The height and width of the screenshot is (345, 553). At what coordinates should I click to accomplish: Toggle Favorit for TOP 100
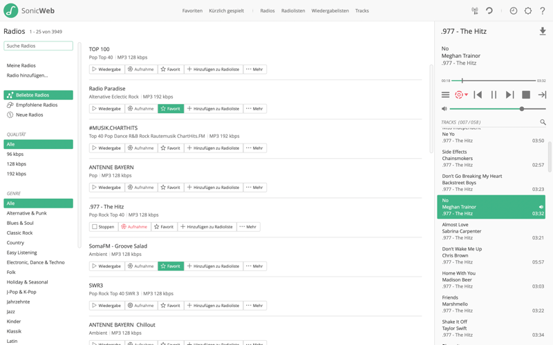tap(171, 70)
